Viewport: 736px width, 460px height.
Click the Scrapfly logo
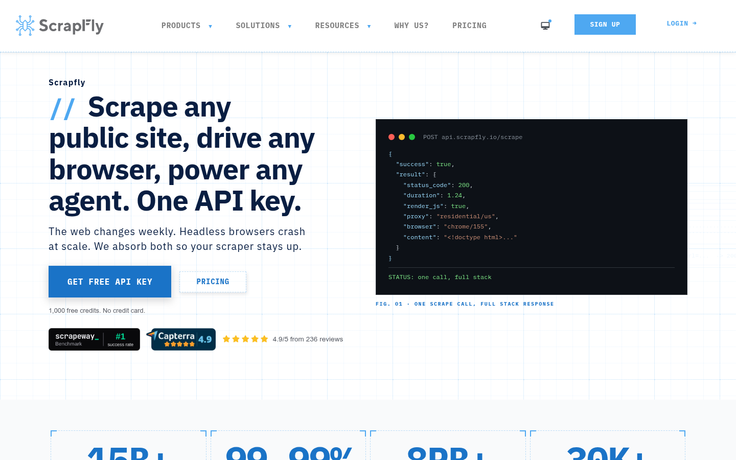click(59, 26)
